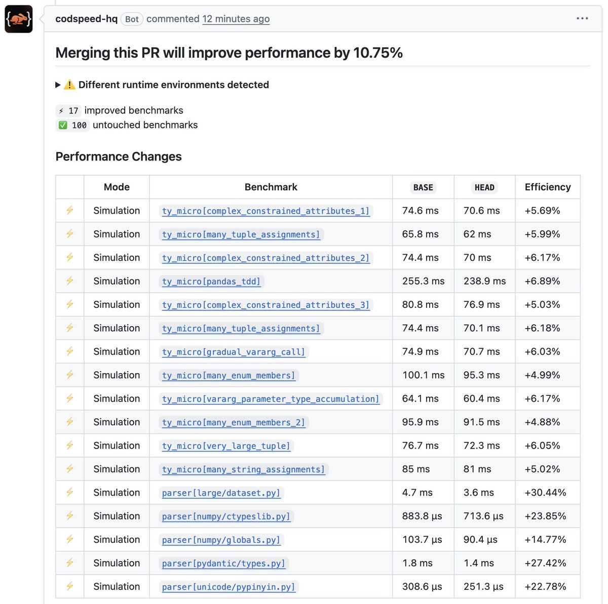The image size is (608, 604).
Task: Open the '12 minutes ago' comment timestamp link
Action: [x=236, y=19]
